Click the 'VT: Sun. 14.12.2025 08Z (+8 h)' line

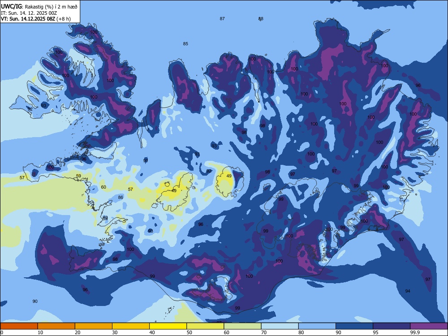coord(36,19)
